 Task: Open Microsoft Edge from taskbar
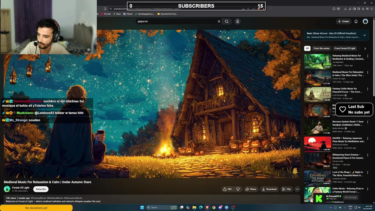click(x=201, y=207)
